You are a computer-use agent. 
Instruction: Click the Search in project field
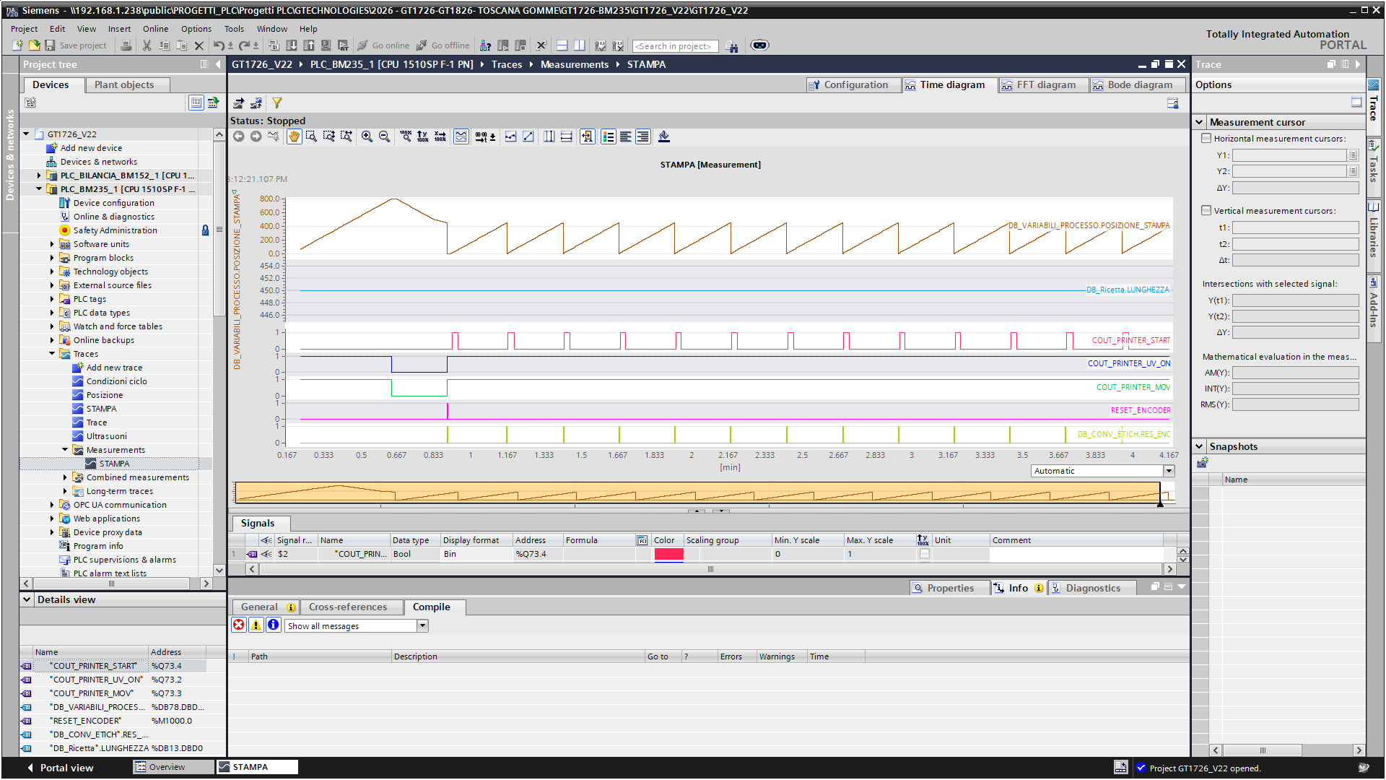(675, 46)
